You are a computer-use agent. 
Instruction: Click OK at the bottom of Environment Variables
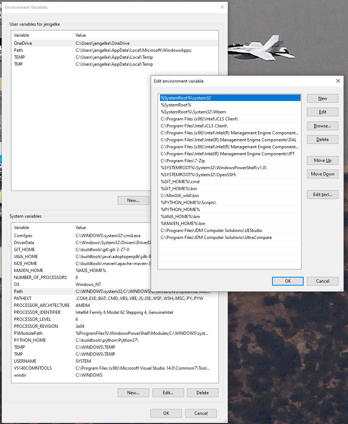tap(166, 413)
